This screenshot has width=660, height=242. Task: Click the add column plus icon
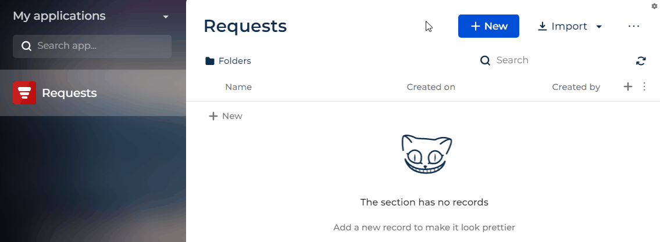627,86
